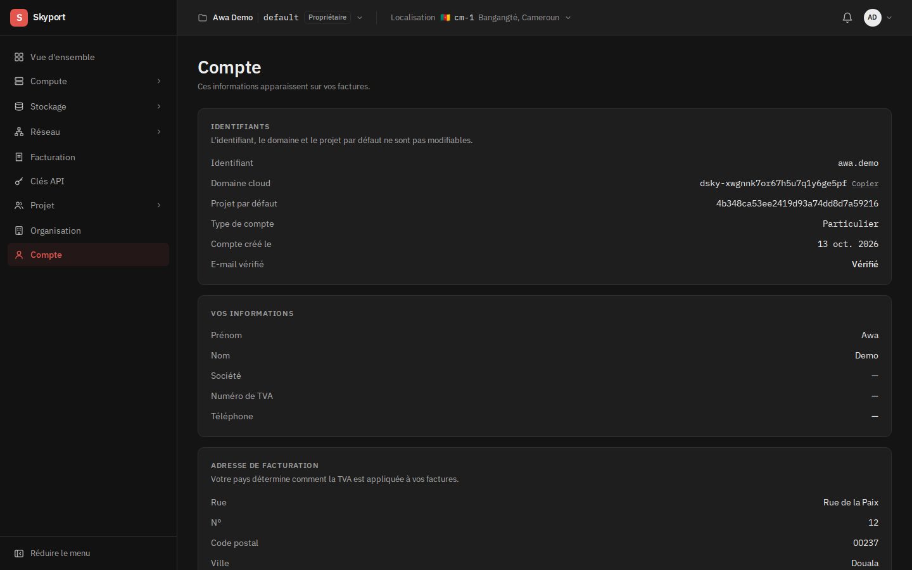The image size is (912, 570).
Task: Click the Compute server icon
Action: pyautogui.click(x=19, y=81)
